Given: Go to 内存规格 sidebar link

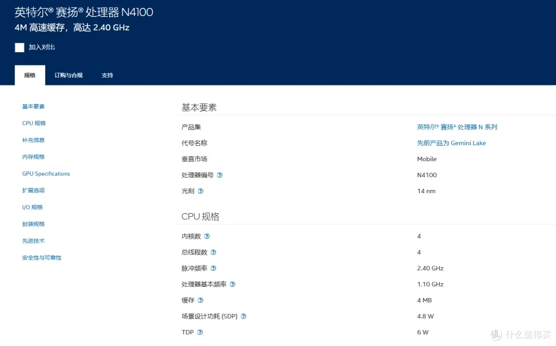Looking at the screenshot, I should pyautogui.click(x=33, y=157).
